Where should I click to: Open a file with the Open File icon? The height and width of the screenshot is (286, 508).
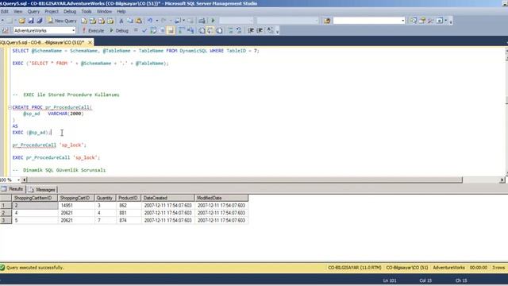pyautogui.click(x=22, y=21)
